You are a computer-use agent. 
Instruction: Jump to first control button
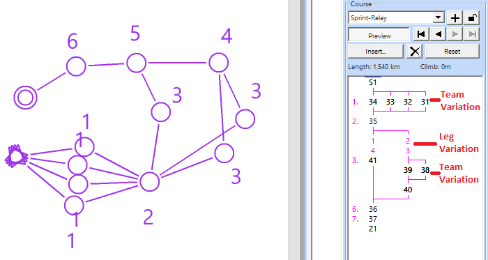click(421, 34)
